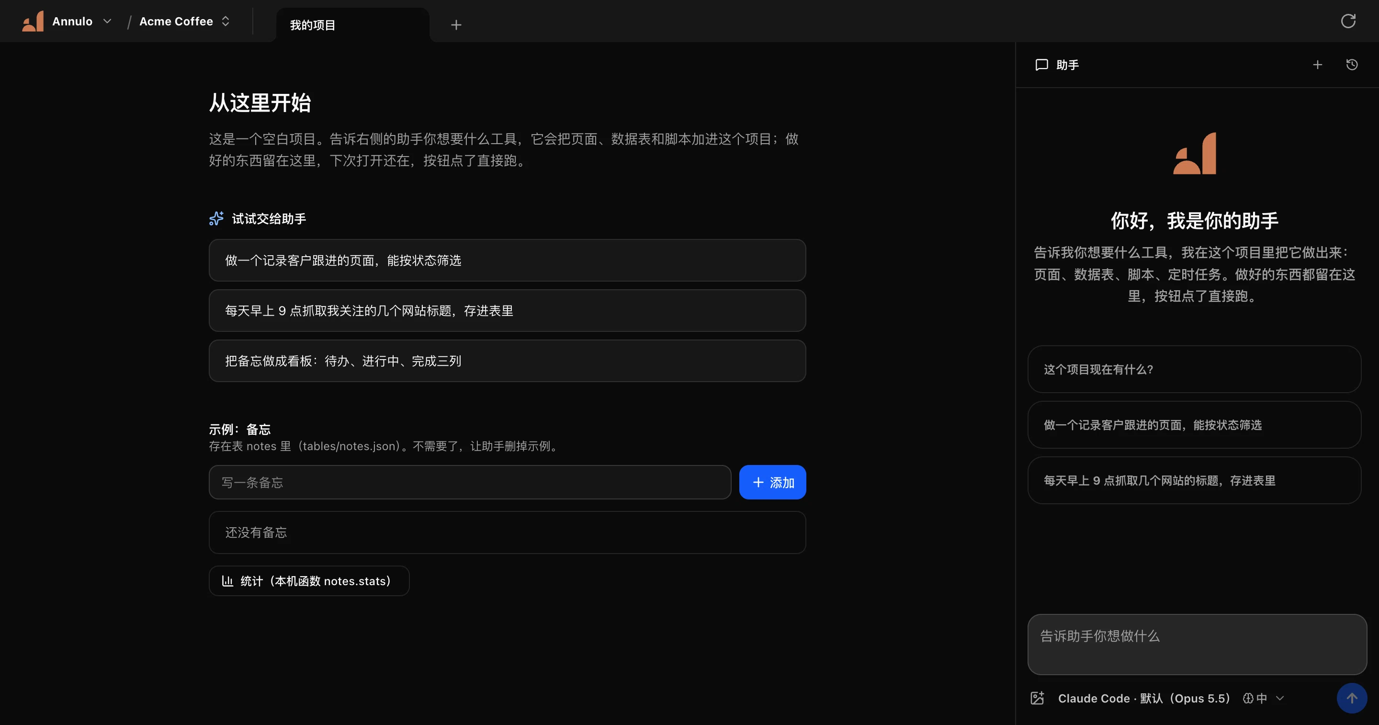This screenshot has width=1379, height=725.
Task: Click the chat bubble icon beside 助手
Action: (1042, 65)
